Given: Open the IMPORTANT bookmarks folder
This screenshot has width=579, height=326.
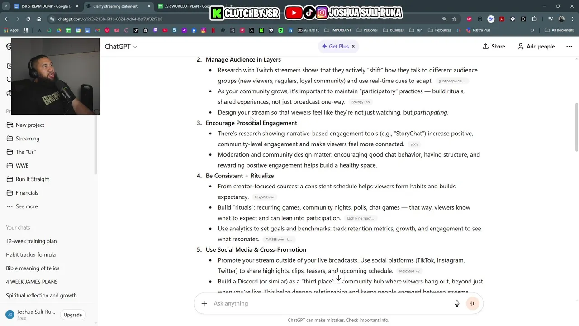Looking at the screenshot, I should tap(337, 30).
